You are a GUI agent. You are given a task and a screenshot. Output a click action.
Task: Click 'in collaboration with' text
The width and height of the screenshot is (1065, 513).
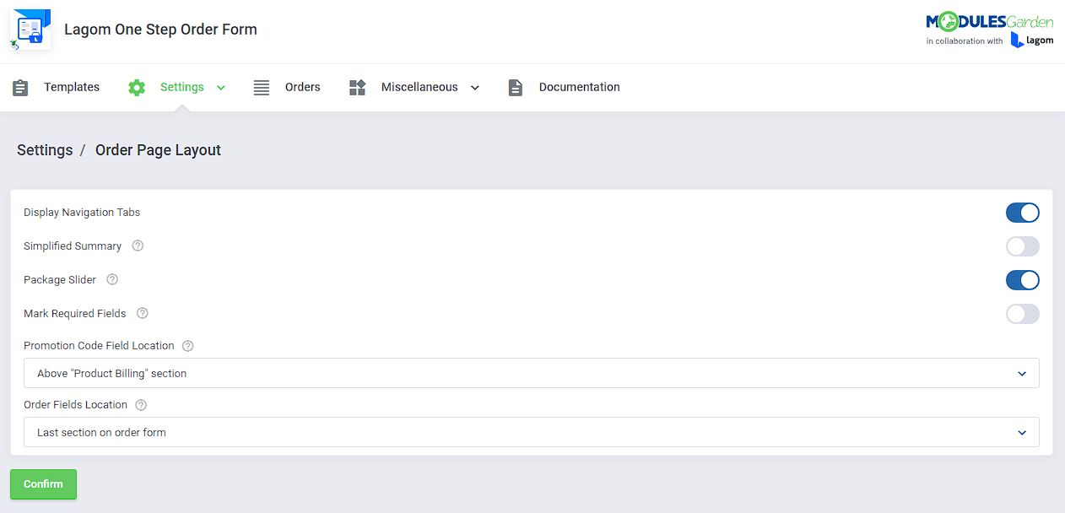coord(964,41)
